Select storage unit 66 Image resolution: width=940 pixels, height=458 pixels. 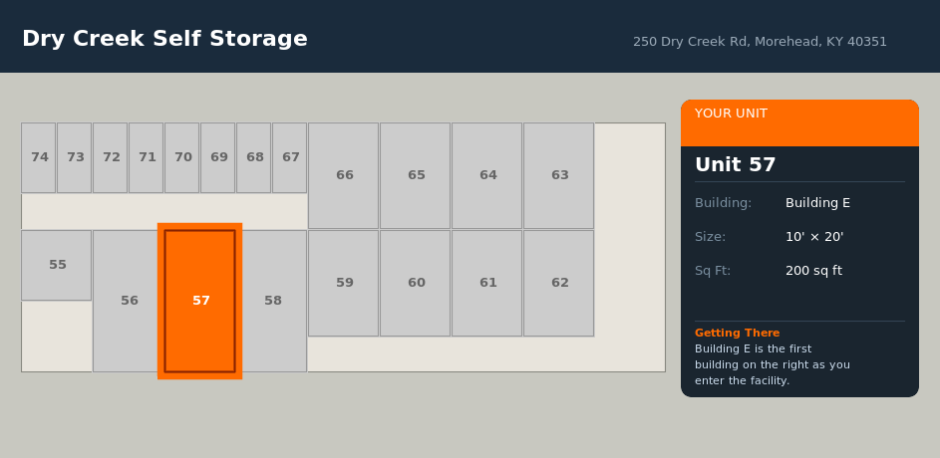pos(344,175)
